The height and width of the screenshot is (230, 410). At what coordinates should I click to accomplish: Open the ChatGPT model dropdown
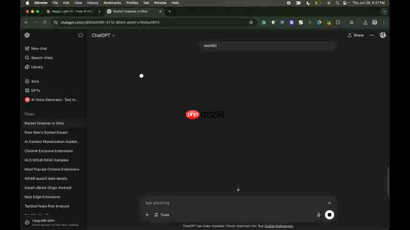(103, 35)
